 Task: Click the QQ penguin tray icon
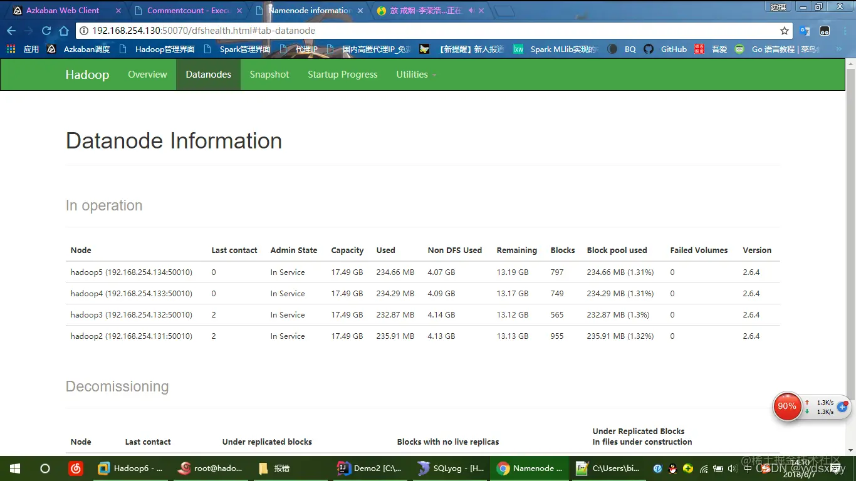672,468
